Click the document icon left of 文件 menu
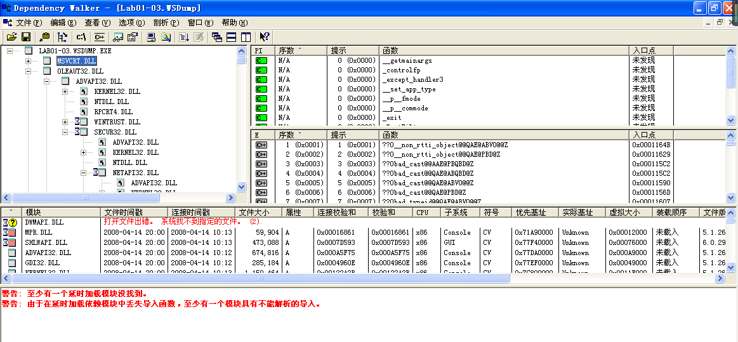 (x=8, y=23)
